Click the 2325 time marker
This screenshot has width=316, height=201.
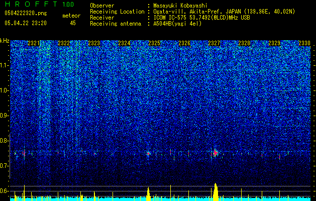[x=154, y=43]
